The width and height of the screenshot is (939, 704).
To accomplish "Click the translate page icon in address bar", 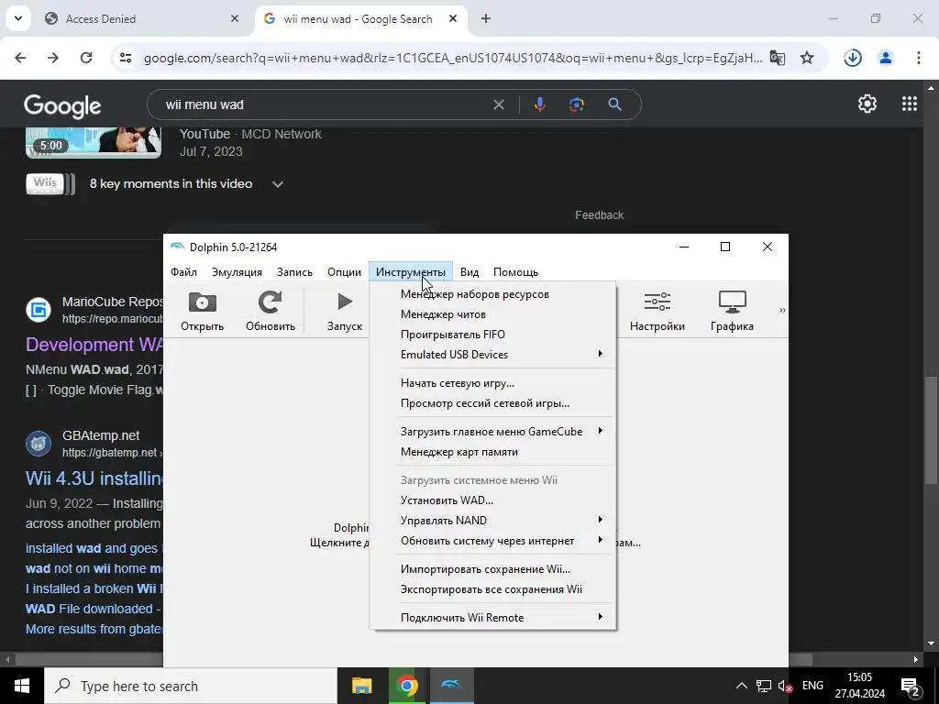I will click(778, 58).
